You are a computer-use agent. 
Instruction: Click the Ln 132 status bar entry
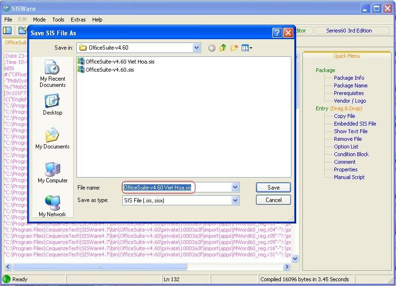point(172,279)
